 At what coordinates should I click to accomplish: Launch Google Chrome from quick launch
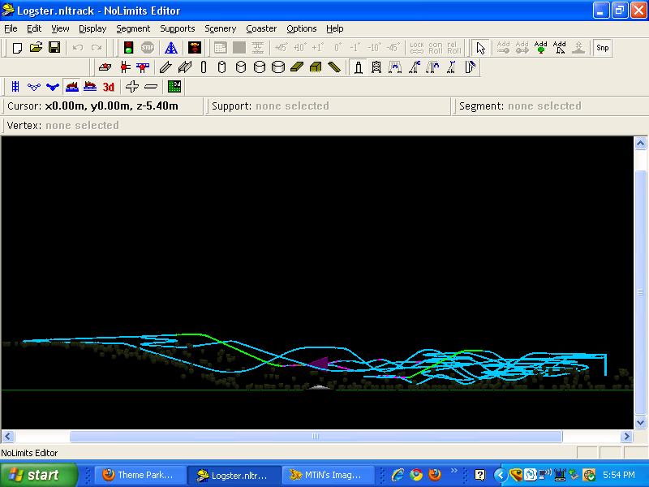(416, 475)
